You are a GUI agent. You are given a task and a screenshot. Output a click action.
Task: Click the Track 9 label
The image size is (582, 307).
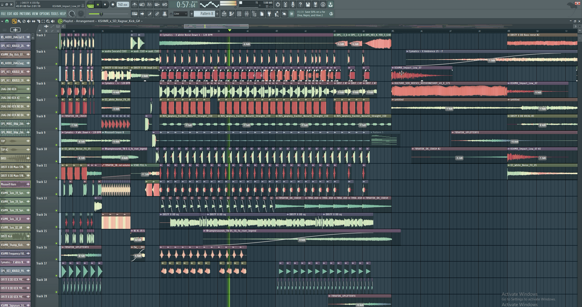coord(41,133)
